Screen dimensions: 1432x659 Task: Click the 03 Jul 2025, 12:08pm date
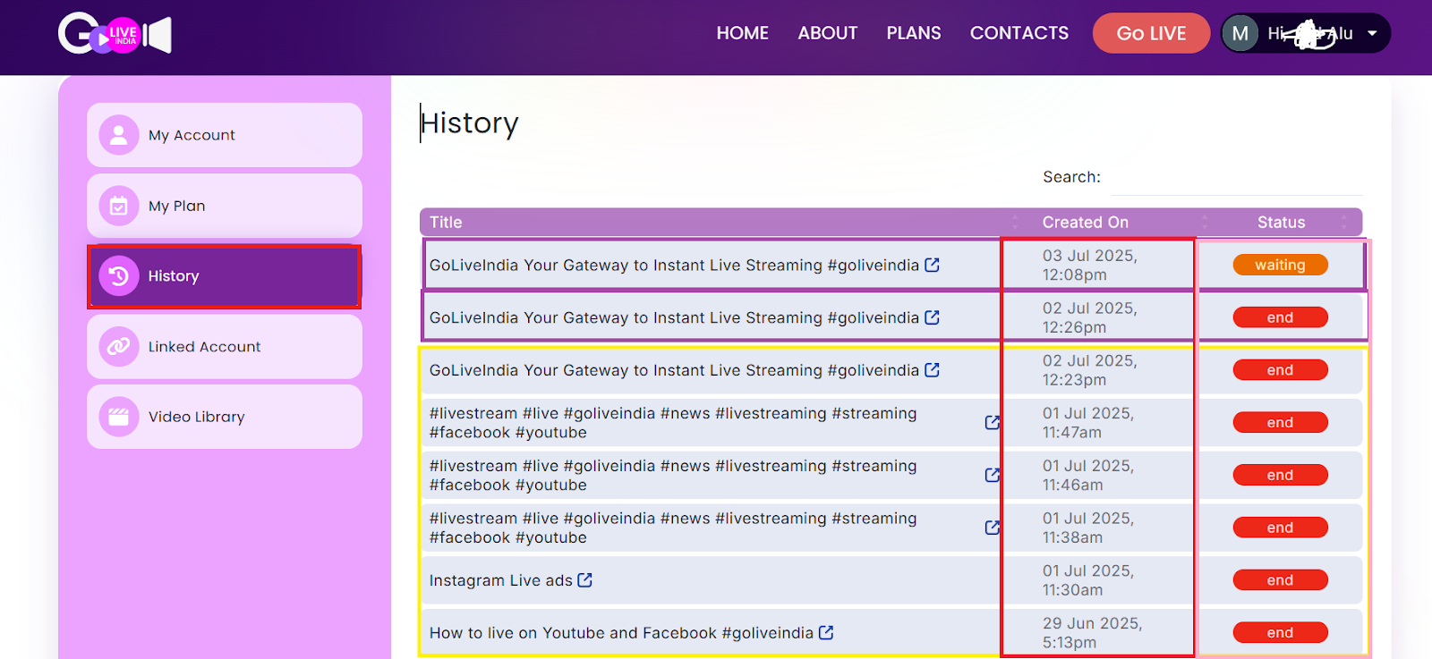[x=1089, y=265]
